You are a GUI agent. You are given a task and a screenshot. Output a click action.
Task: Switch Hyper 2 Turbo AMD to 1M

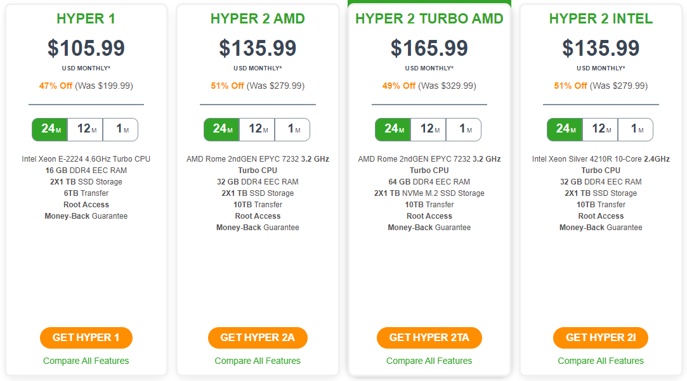point(464,129)
